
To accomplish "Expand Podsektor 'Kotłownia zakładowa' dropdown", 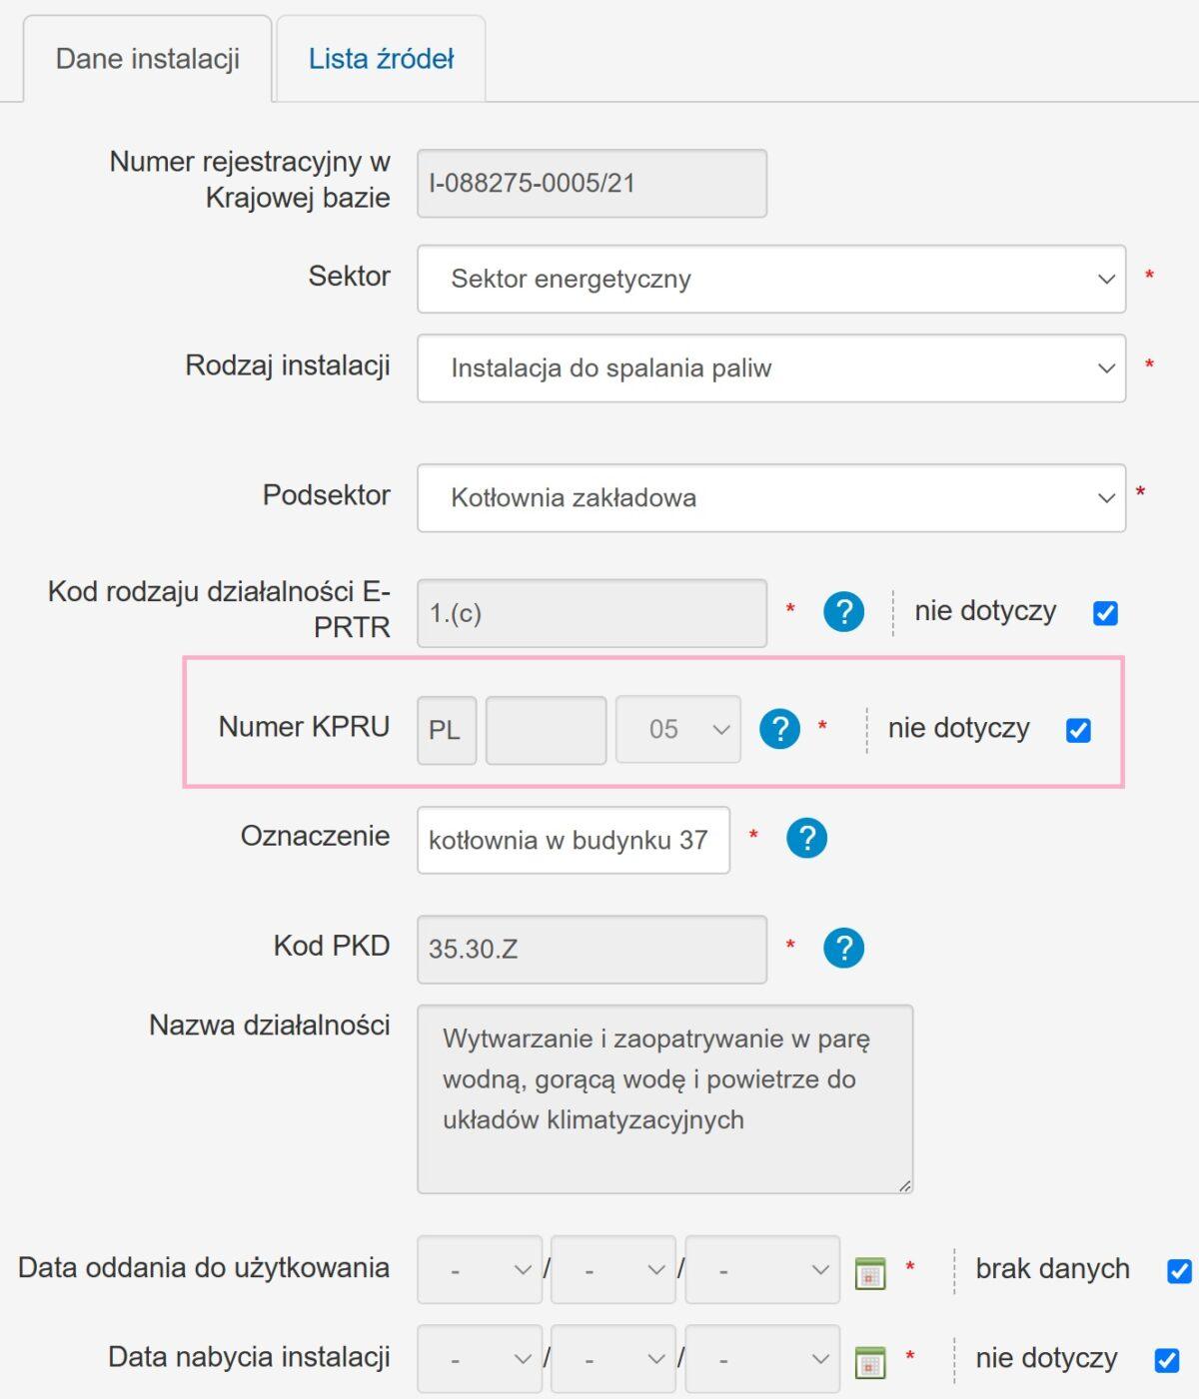I will click(771, 497).
